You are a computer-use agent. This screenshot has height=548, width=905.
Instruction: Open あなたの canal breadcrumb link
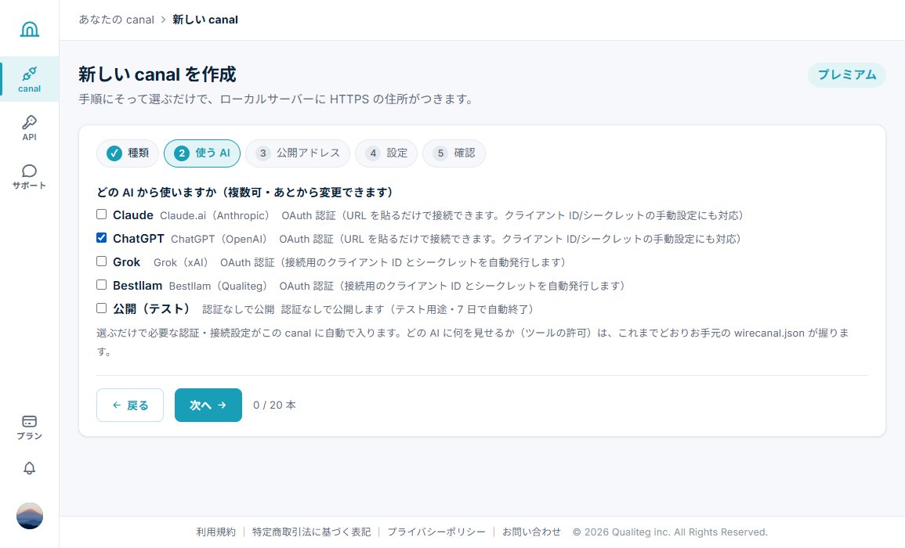(x=117, y=20)
